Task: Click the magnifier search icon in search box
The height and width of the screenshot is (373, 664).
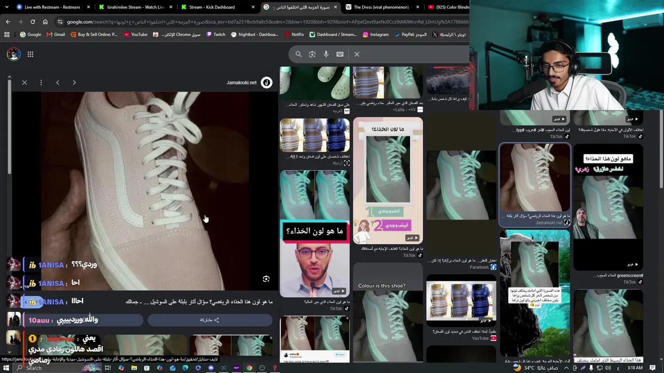Action: click(x=298, y=54)
